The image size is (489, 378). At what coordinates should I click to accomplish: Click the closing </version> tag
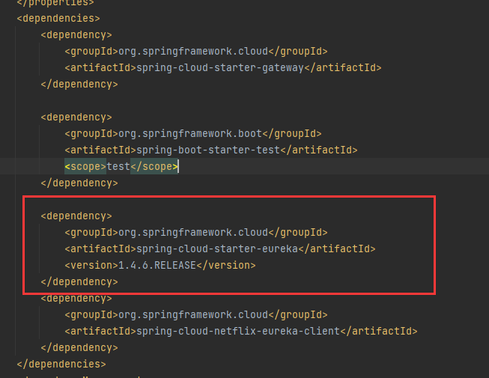click(226, 266)
